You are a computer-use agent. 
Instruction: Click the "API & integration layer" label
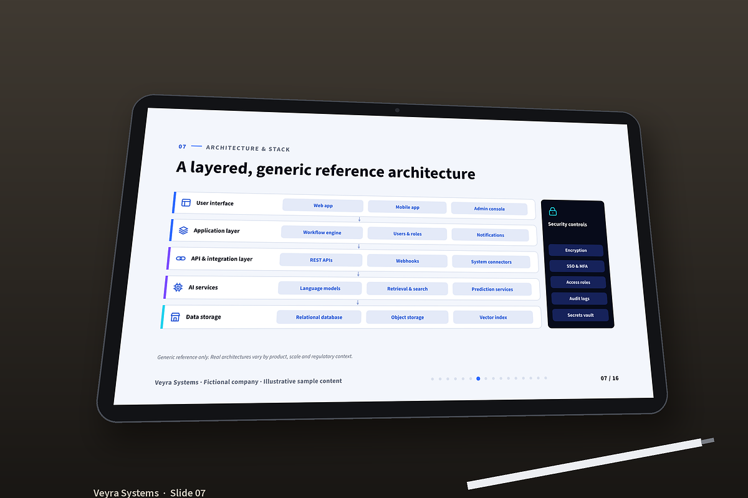[222, 259]
